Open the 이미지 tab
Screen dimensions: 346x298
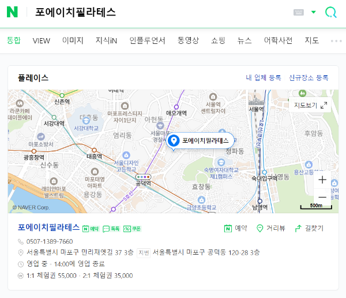pos(73,40)
